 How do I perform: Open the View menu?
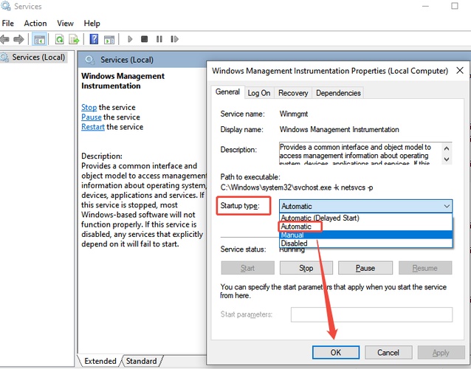point(65,23)
